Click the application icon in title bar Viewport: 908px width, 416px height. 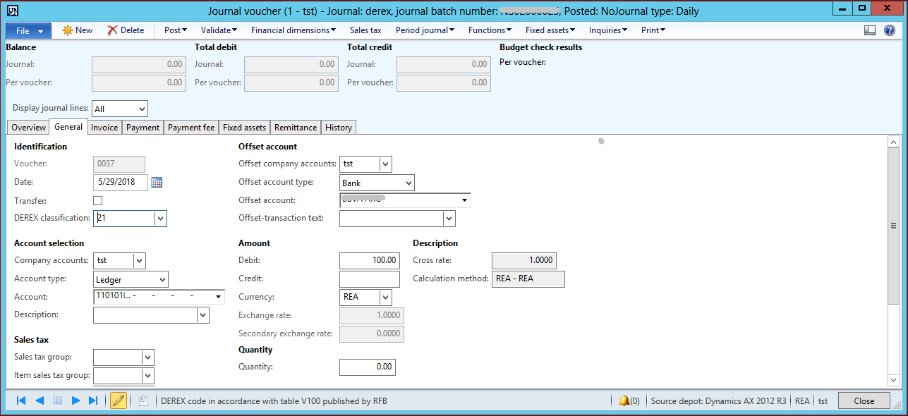coord(12,11)
